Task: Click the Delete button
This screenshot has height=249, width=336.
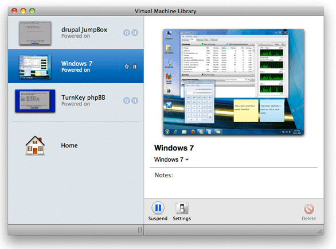Action: click(x=309, y=212)
